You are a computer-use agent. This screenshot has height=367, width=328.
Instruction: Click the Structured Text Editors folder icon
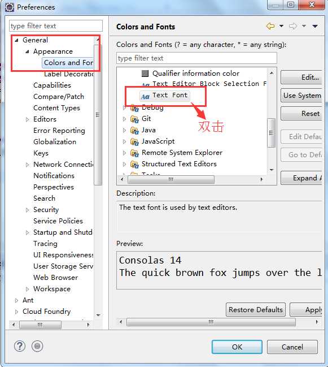click(134, 164)
